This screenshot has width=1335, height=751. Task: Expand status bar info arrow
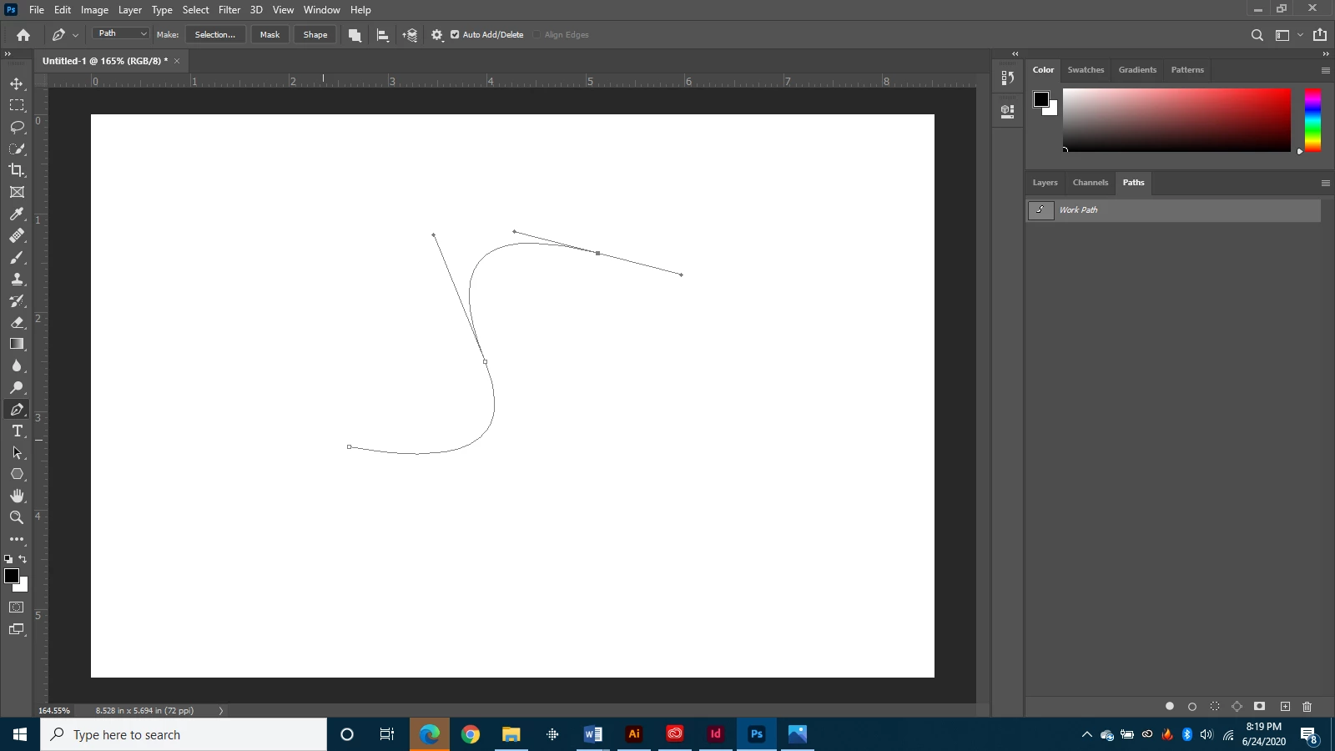click(221, 711)
